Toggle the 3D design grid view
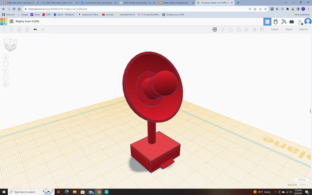312x195 pixels. pyautogui.click(x=267, y=22)
